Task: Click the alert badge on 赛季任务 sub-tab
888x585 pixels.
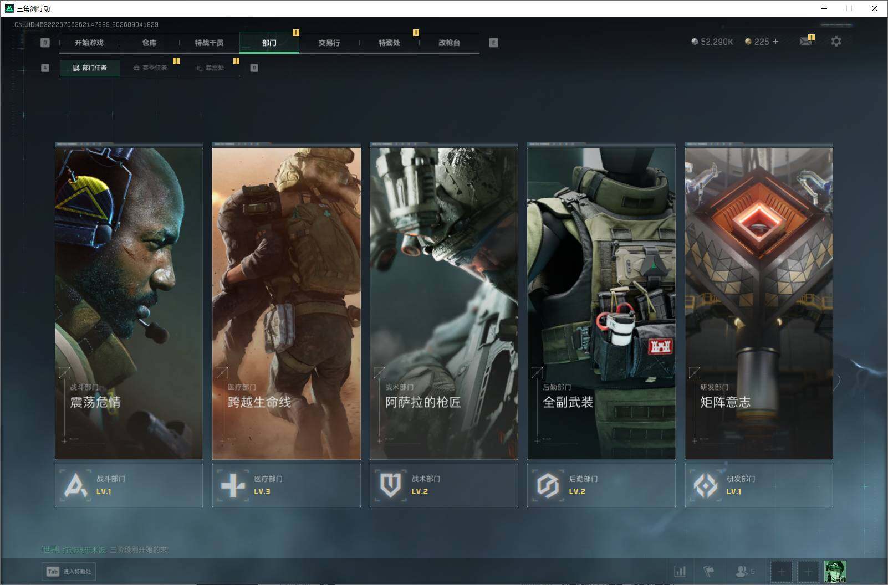Action: point(176,61)
